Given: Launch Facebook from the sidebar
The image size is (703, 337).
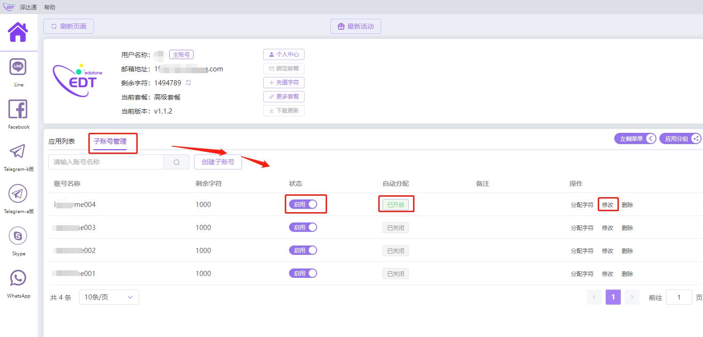Looking at the screenshot, I should [x=18, y=110].
